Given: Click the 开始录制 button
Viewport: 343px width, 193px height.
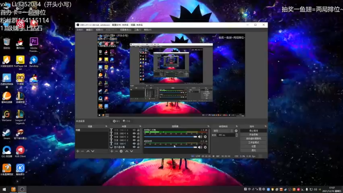Looking at the screenshot, I should click(x=253, y=135).
